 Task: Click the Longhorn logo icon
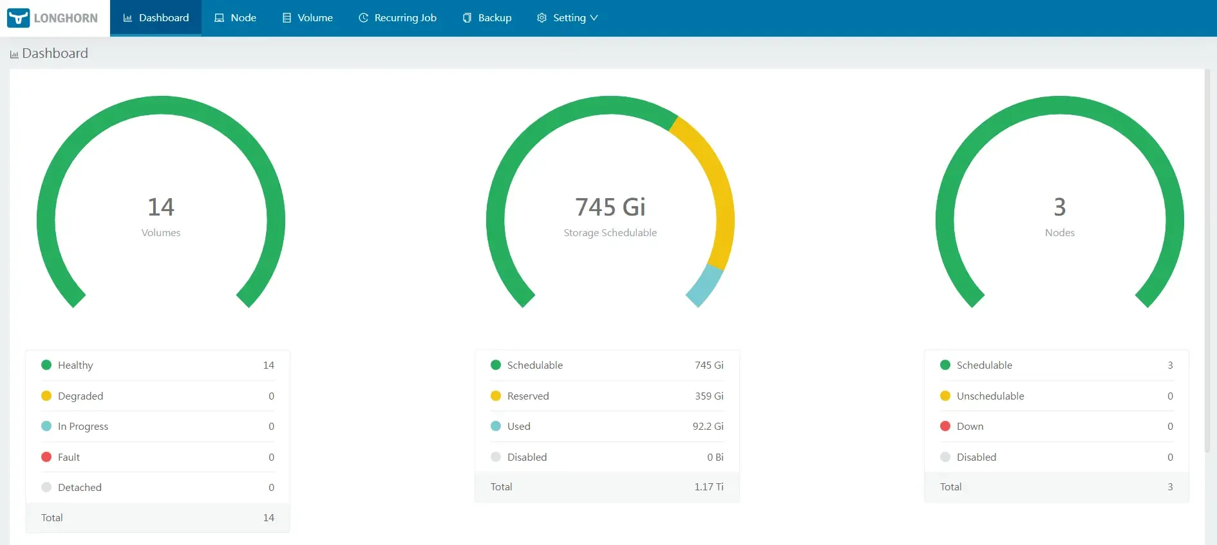19,18
